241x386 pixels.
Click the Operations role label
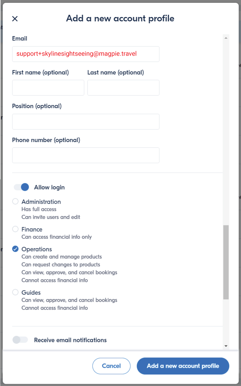click(x=36, y=249)
